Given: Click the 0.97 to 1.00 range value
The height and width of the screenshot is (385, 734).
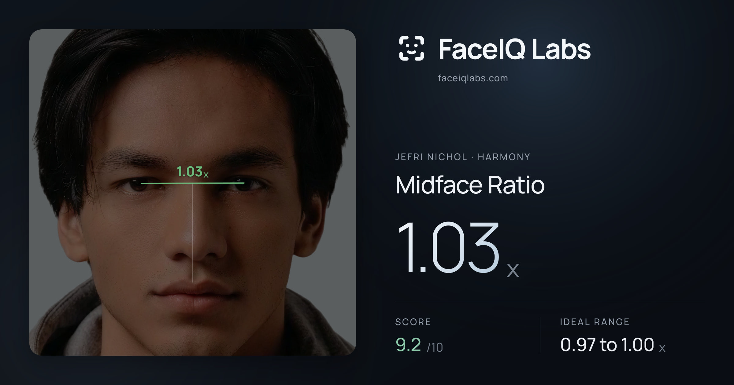Looking at the screenshot, I should [x=613, y=345].
